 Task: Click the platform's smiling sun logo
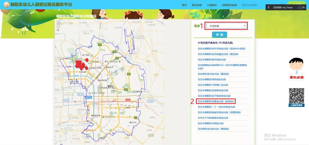point(6,5)
